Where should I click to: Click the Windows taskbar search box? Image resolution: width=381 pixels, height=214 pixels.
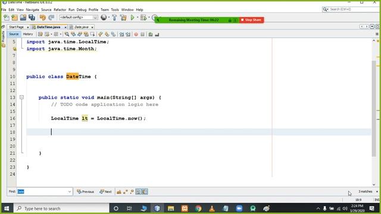coord(62,209)
